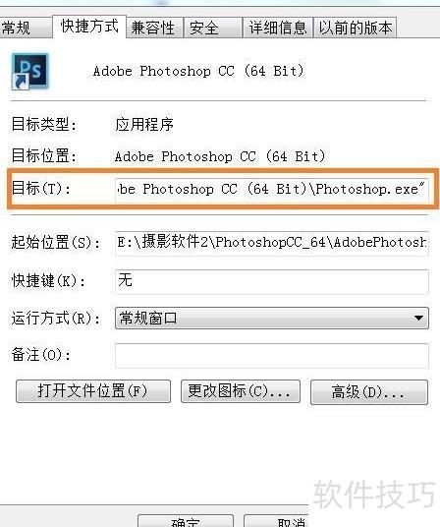Click the 取消 button
This screenshot has height=527, width=440.
coord(276,521)
